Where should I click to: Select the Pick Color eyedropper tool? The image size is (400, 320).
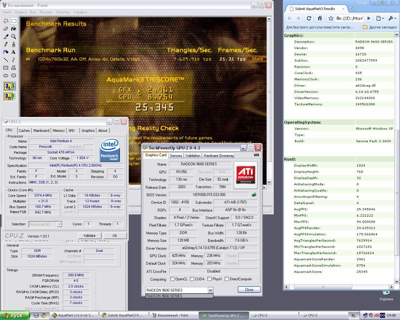(x=6, y=37)
